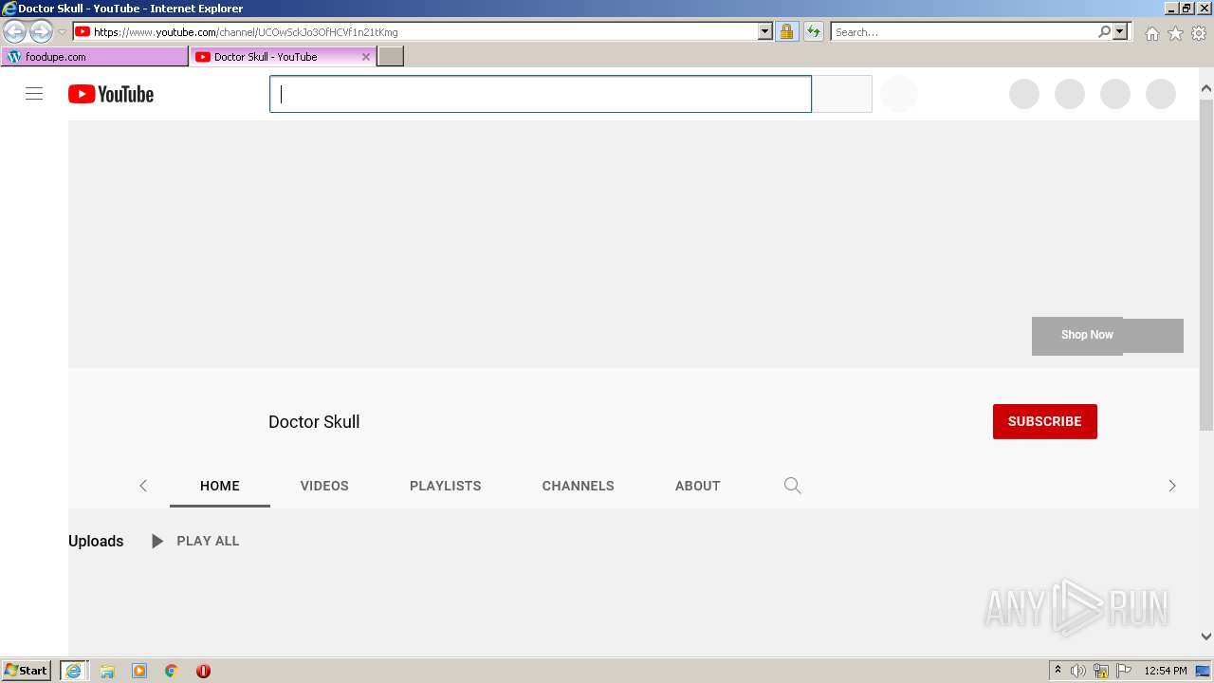Click the IE Search box
This screenshot has width=1214, height=683.
tap(964, 31)
